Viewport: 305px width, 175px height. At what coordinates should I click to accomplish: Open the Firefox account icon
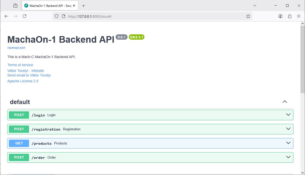point(281,16)
